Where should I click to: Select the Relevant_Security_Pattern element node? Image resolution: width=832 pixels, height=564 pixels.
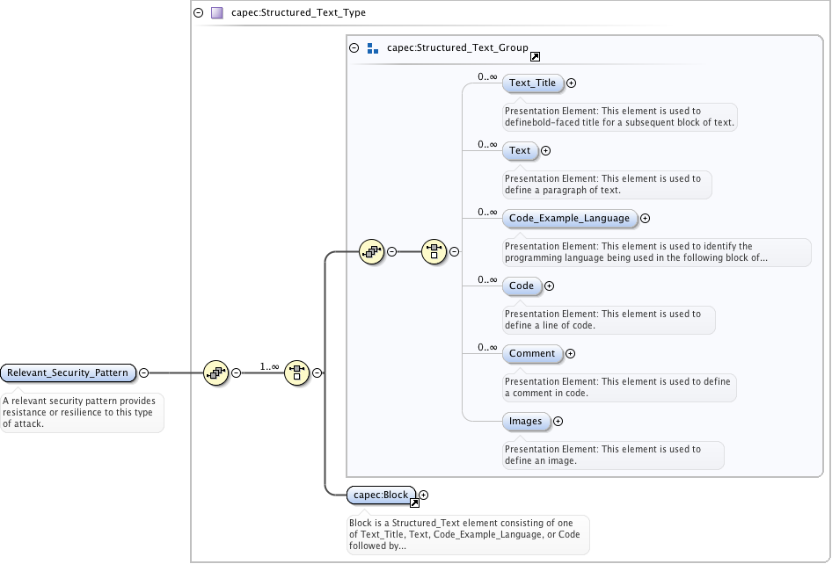[69, 372]
